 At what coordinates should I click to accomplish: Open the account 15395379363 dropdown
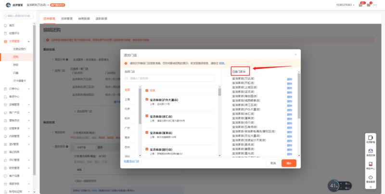[345, 5]
